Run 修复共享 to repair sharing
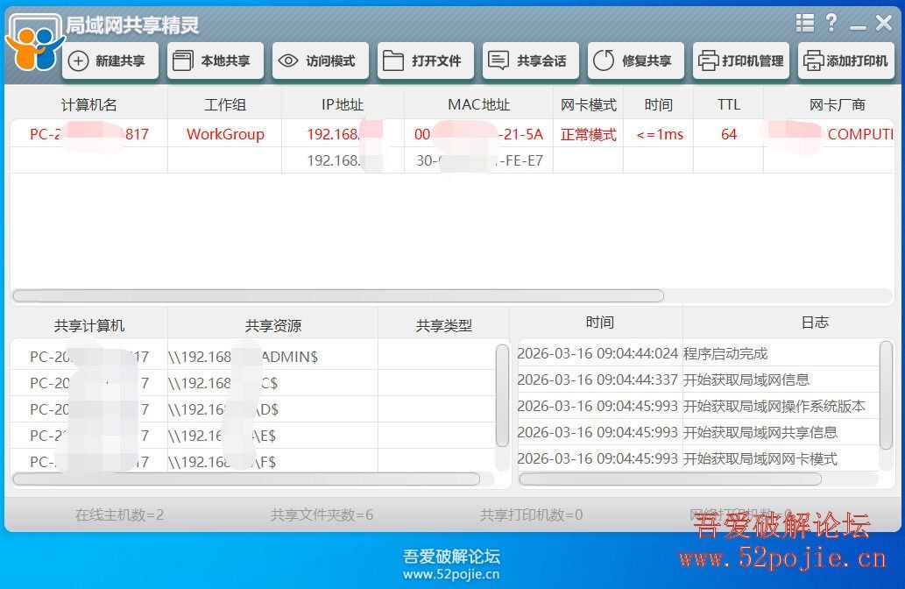Image resolution: width=905 pixels, height=589 pixels. click(x=635, y=60)
